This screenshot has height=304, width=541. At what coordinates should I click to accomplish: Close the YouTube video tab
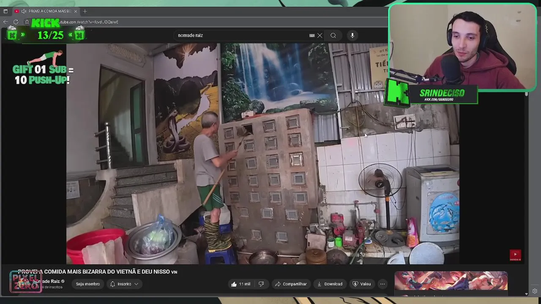(76, 11)
